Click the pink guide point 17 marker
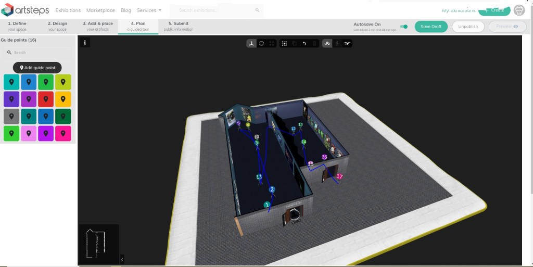This screenshot has width=533, height=267. pos(339,177)
